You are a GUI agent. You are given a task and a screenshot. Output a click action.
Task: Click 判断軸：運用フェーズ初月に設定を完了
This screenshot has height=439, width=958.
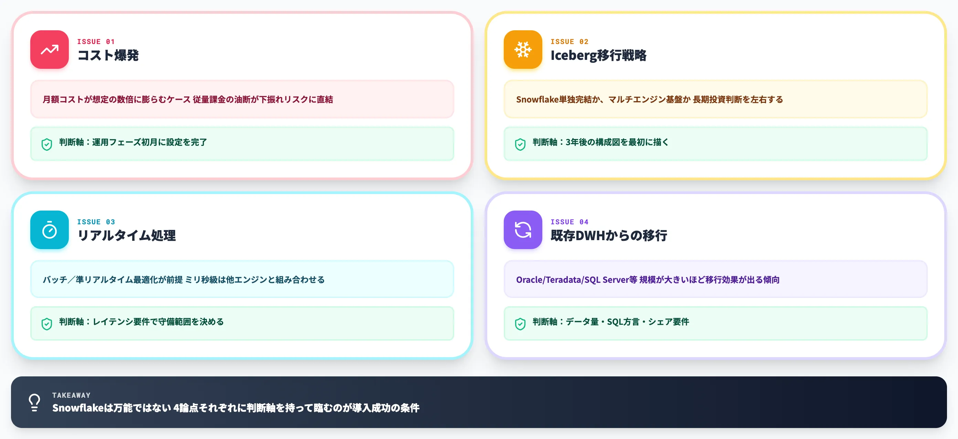pos(133,142)
